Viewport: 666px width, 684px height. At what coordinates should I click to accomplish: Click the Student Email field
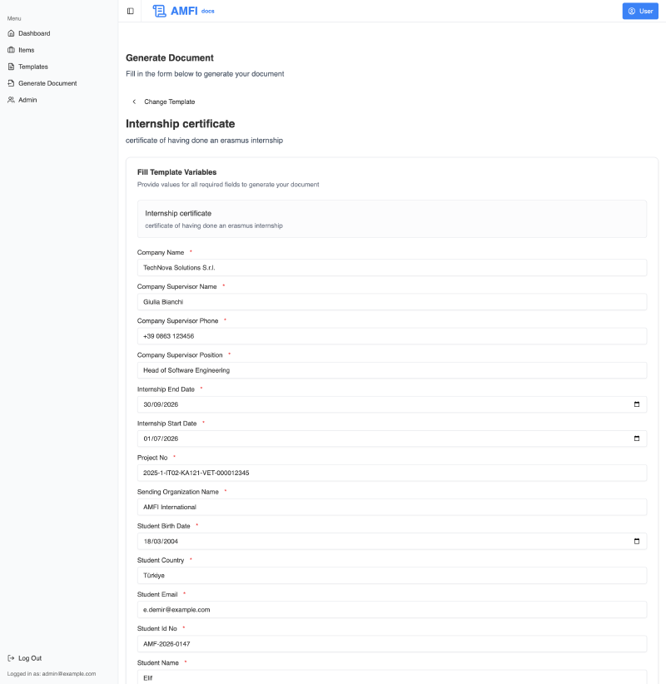[391, 609]
